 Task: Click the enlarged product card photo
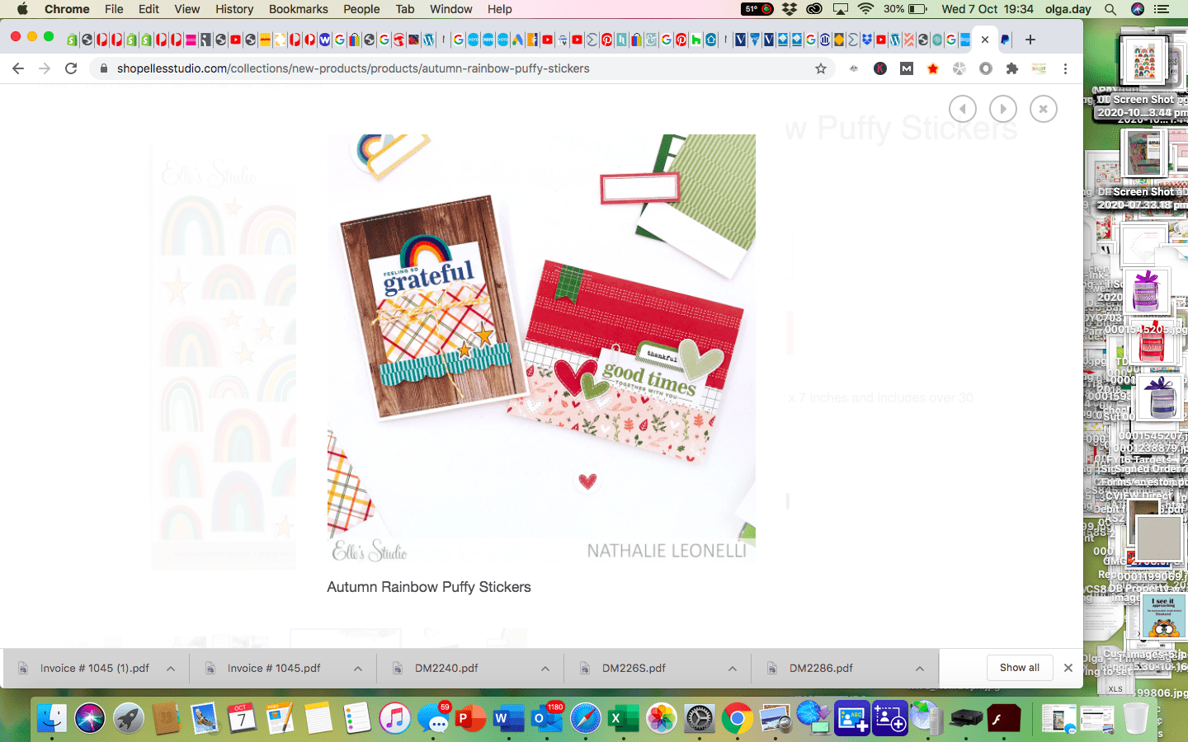click(x=541, y=349)
